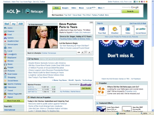Viewport: 154px width, 115px height.
Task: Select the Web search tab
Action: pos(57,8)
